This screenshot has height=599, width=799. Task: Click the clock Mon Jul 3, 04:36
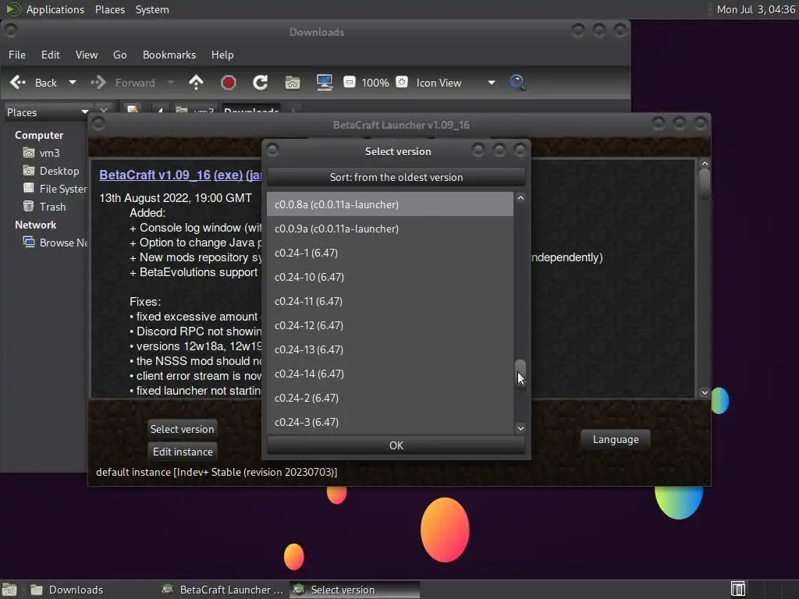pyautogui.click(x=755, y=9)
